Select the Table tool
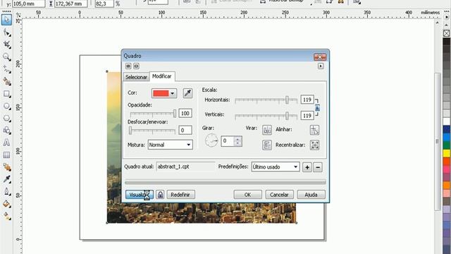Screen dimensions: 451x254 point(6,155)
